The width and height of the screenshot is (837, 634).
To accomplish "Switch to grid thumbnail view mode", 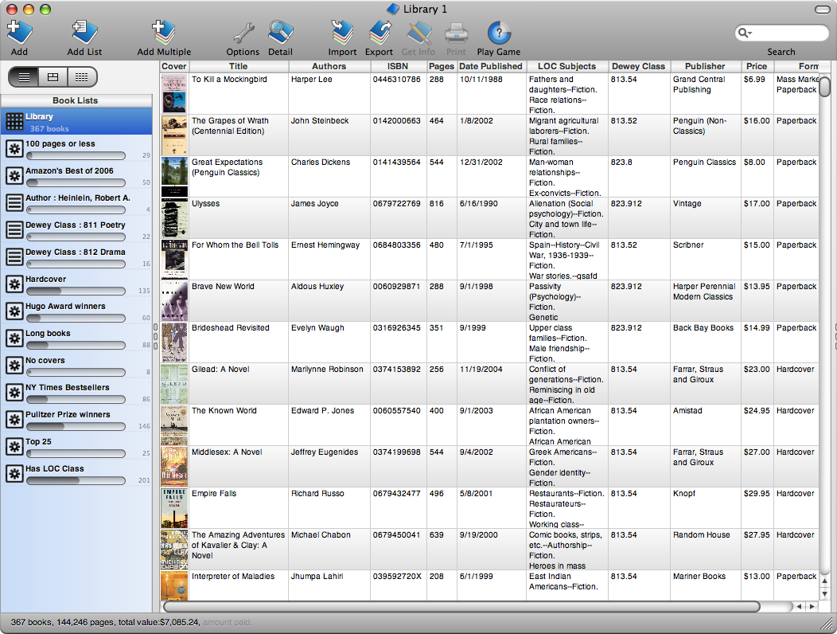I will click(x=81, y=77).
